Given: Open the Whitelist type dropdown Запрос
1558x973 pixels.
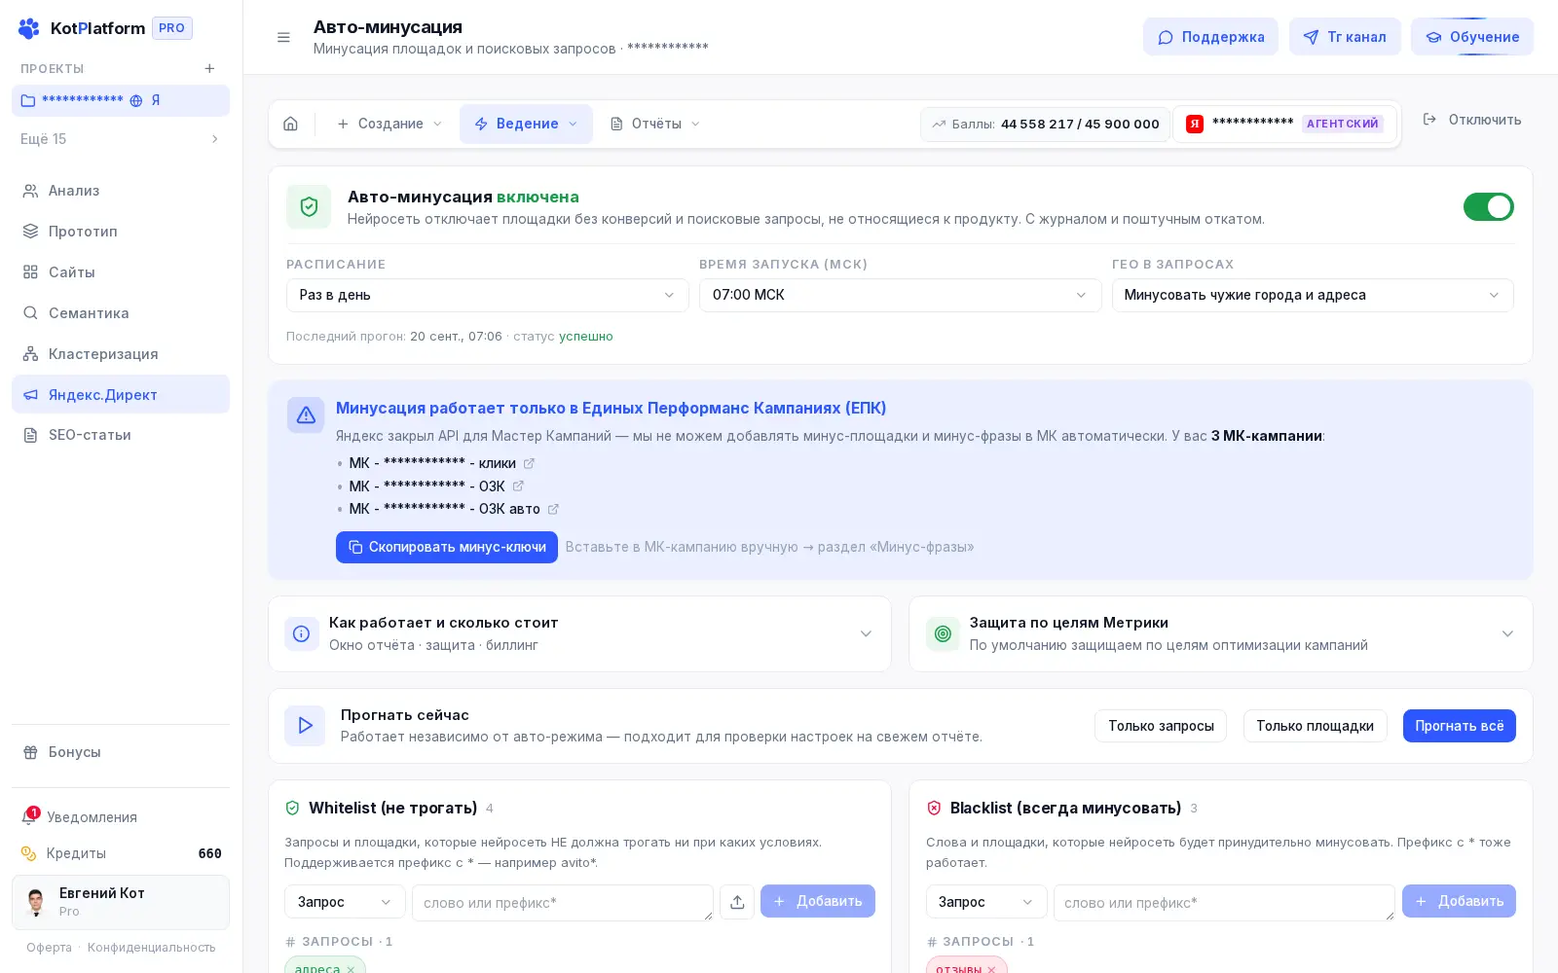Looking at the screenshot, I should 345,902.
